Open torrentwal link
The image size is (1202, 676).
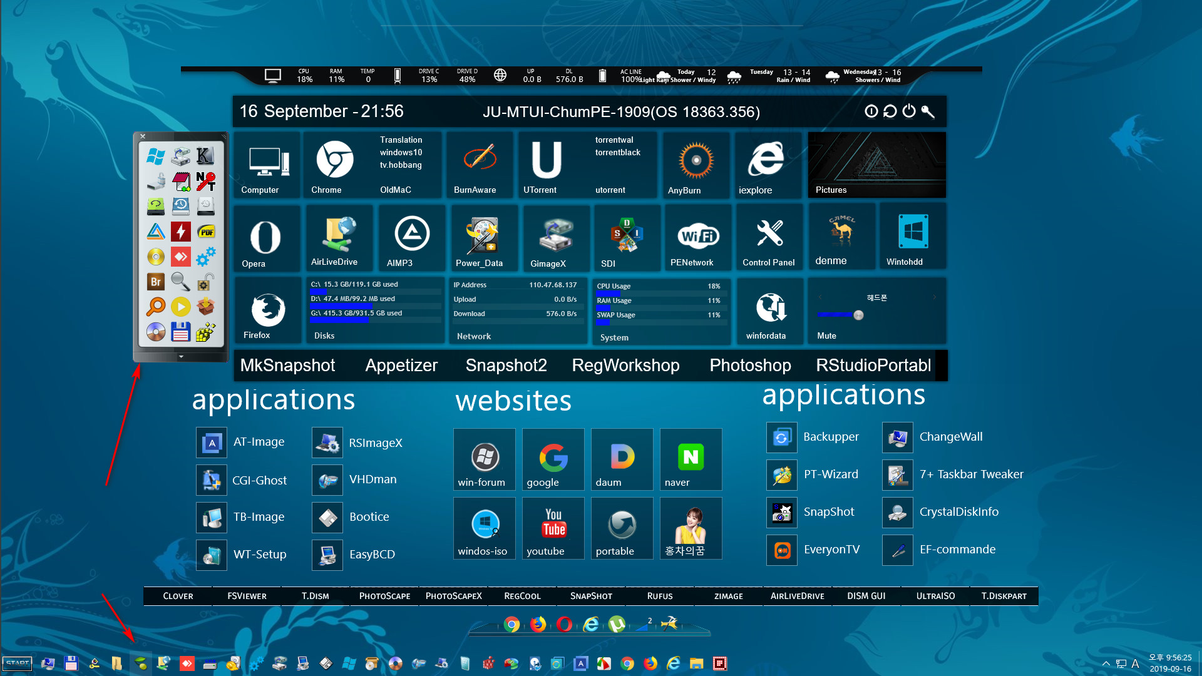[x=614, y=140]
